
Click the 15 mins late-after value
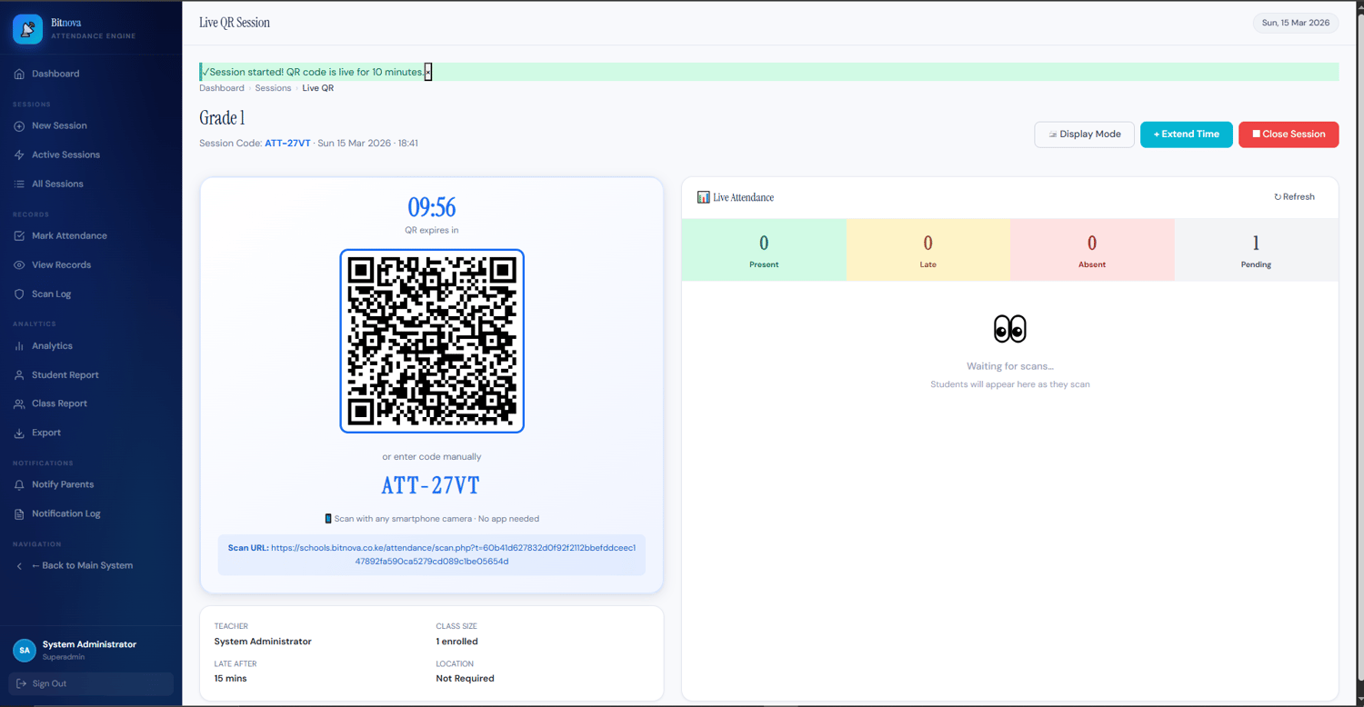231,679
